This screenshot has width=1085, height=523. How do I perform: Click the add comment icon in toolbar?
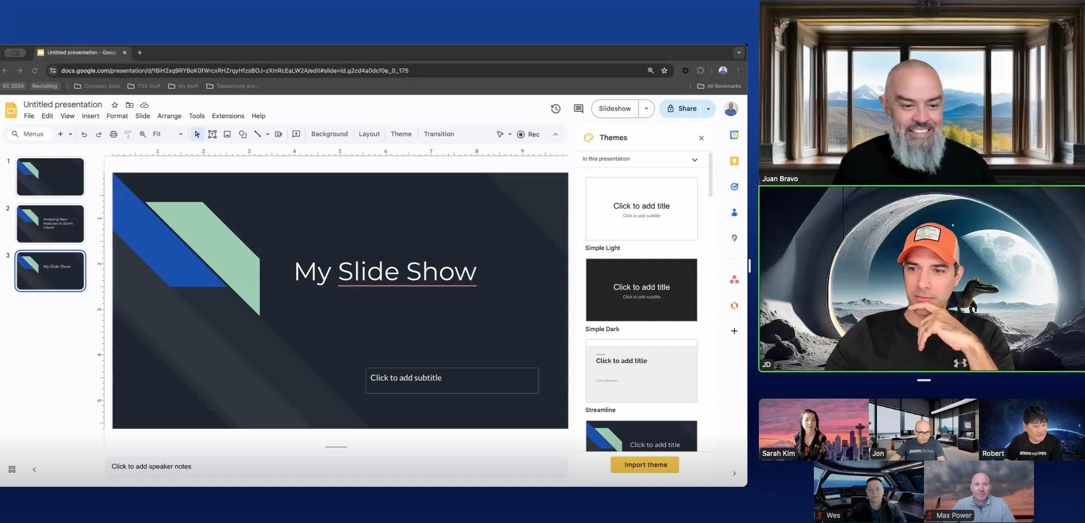point(296,134)
